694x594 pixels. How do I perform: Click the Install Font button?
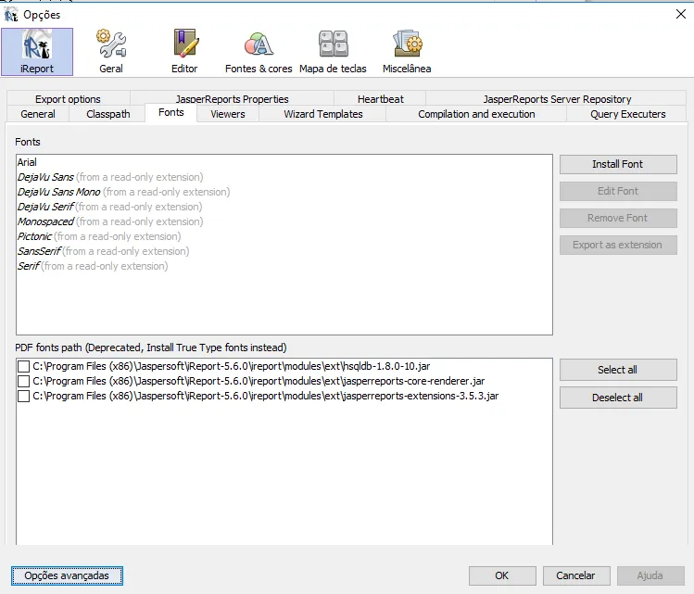tap(618, 164)
